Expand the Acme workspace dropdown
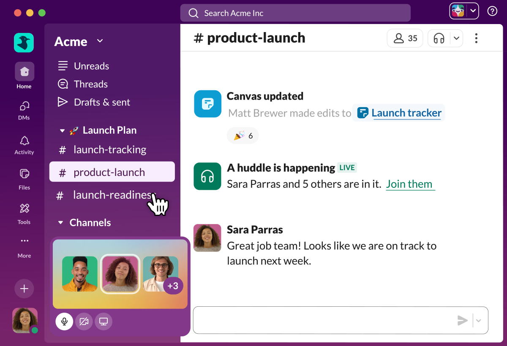 pyautogui.click(x=100, y=41)
